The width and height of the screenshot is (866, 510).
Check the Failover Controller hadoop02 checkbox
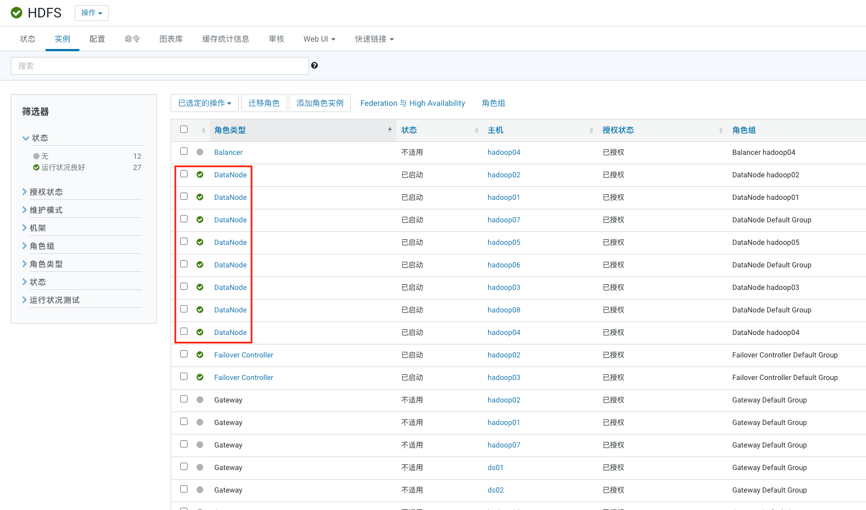(184, 354)
